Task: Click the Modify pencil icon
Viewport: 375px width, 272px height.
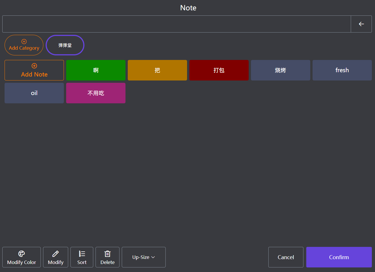Action: click(x=56, y=254)
